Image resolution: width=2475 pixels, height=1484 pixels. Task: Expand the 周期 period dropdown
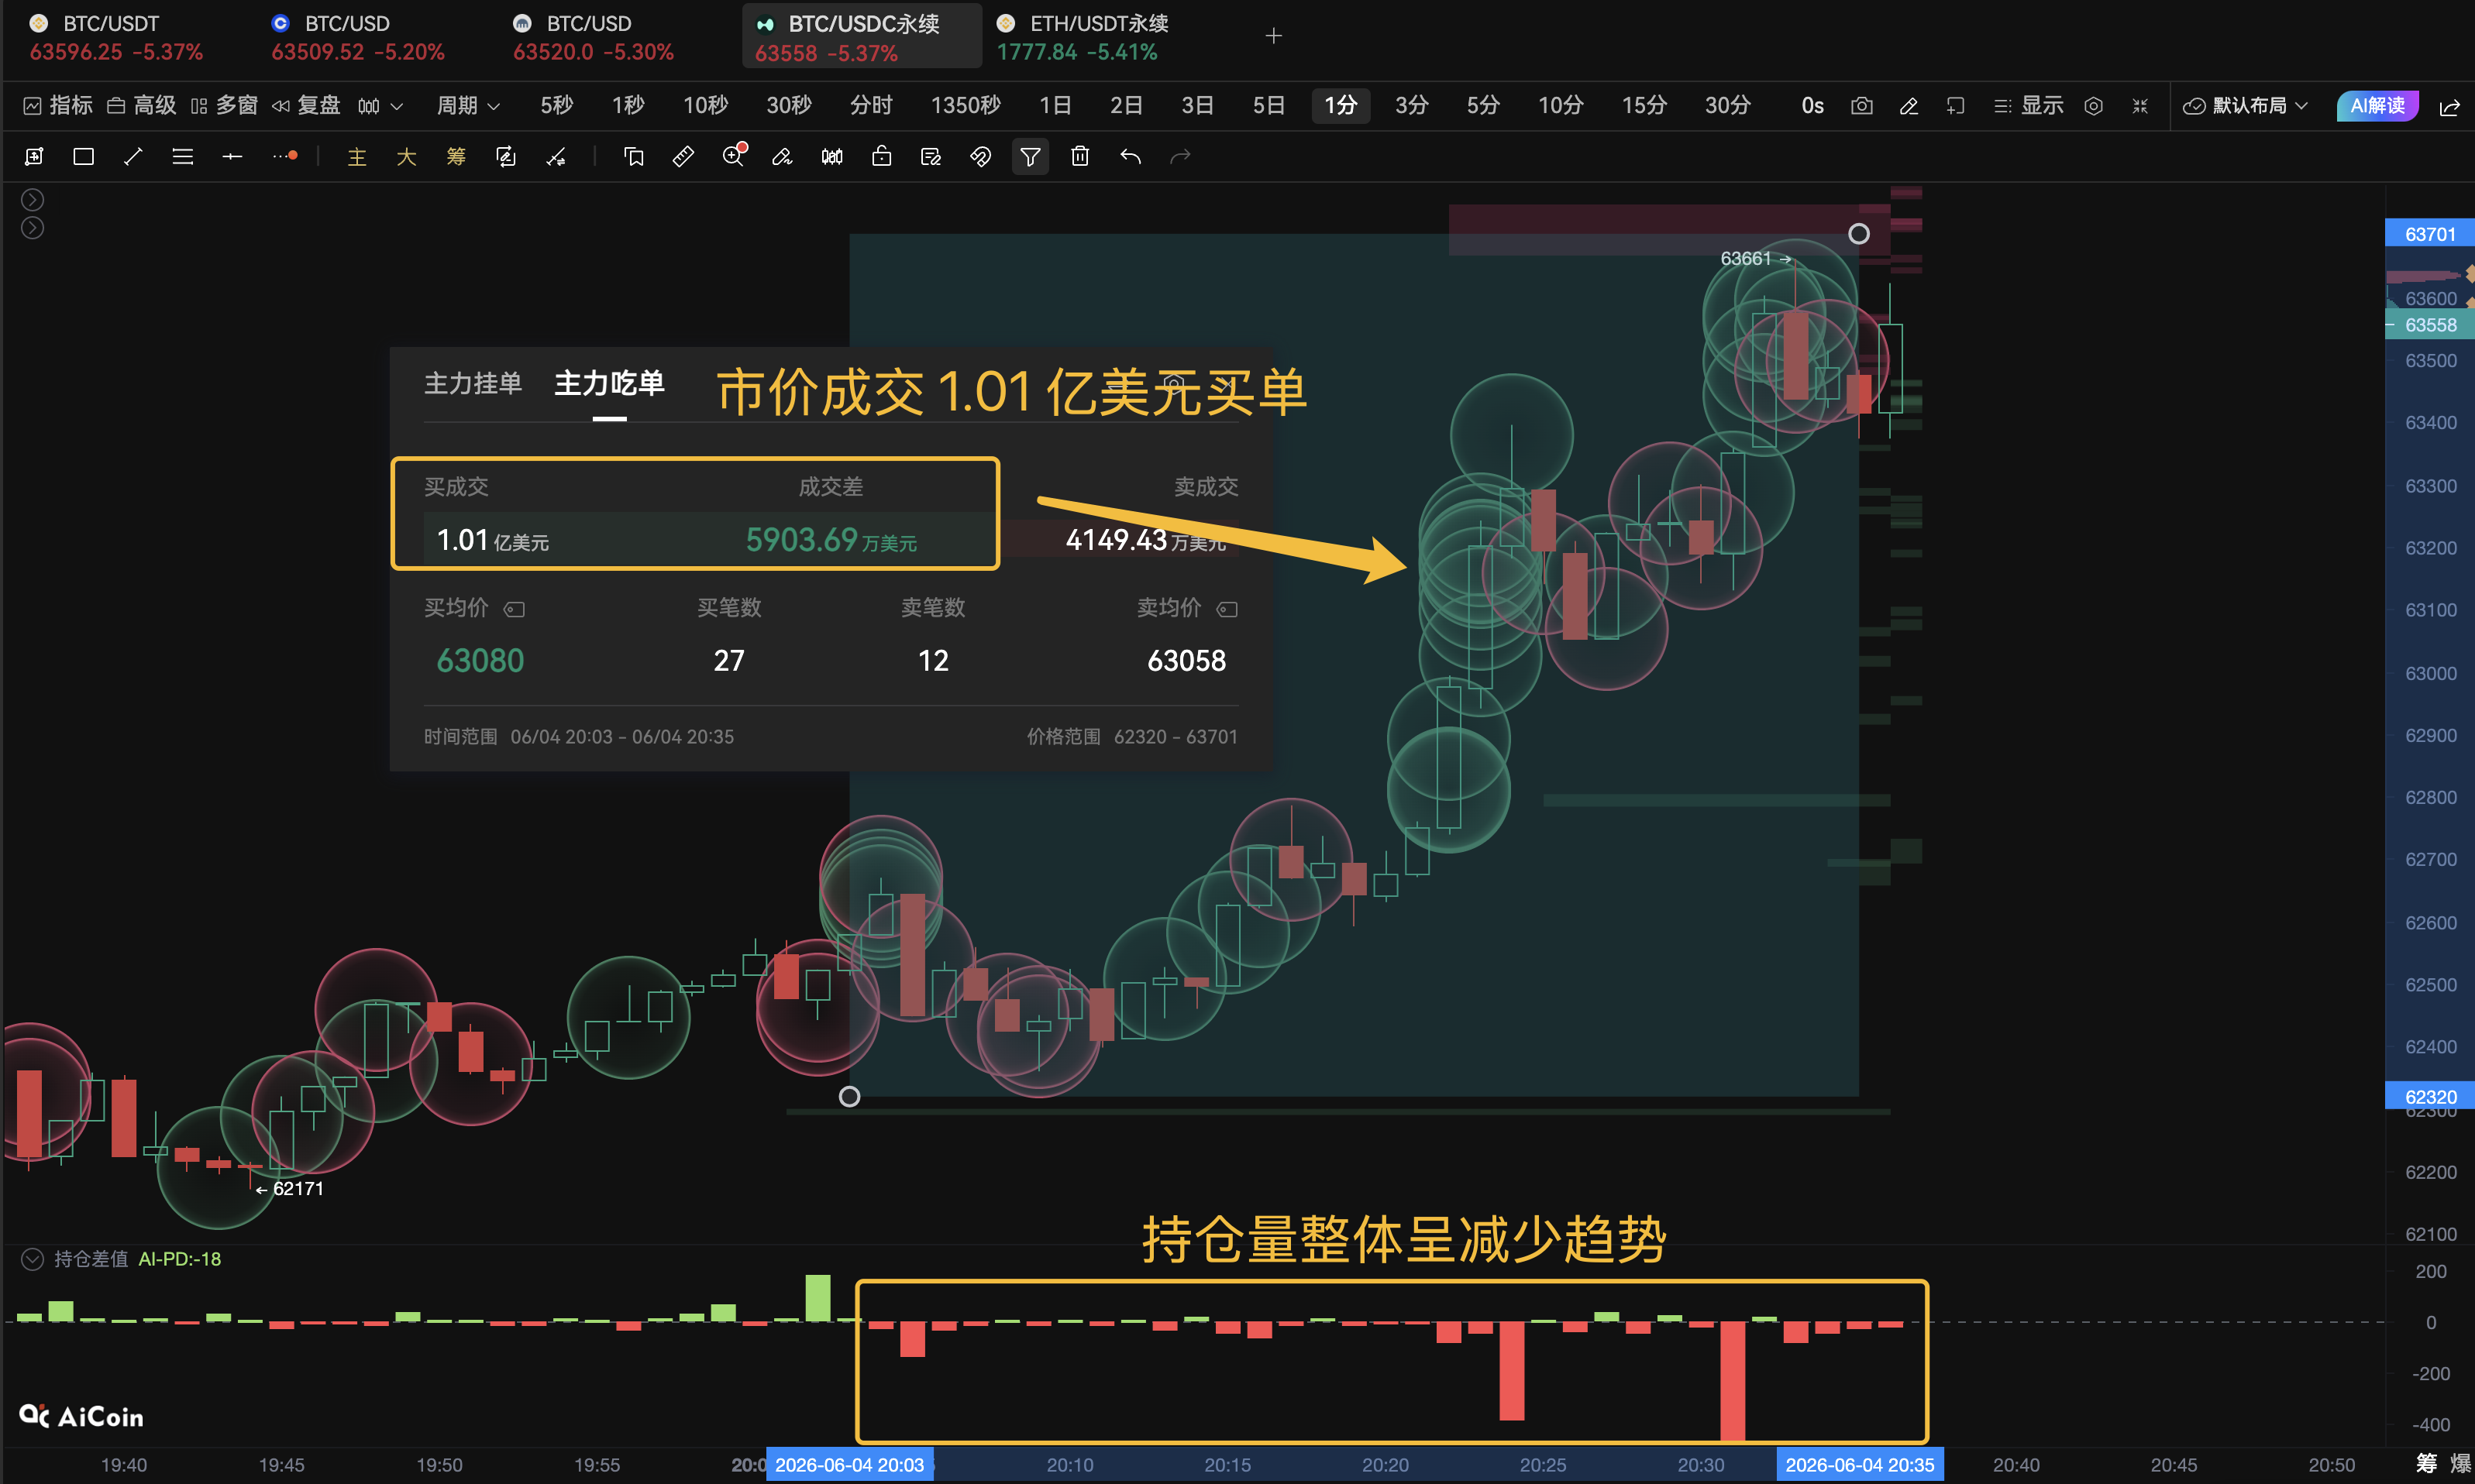(x=469, y=106)
